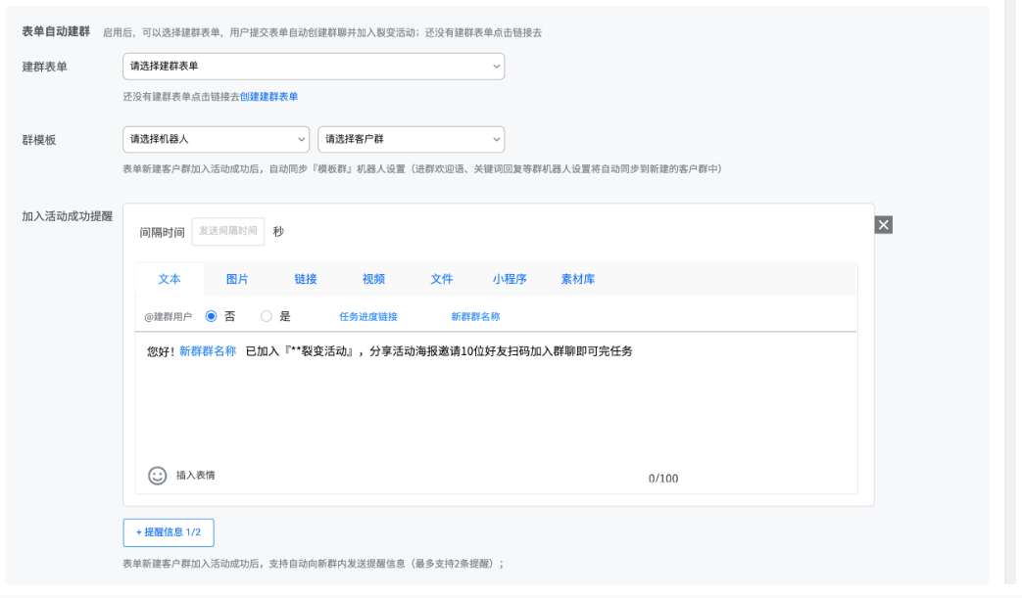
Task: Select 是 for @建群用户
Action: coord(266,315)
